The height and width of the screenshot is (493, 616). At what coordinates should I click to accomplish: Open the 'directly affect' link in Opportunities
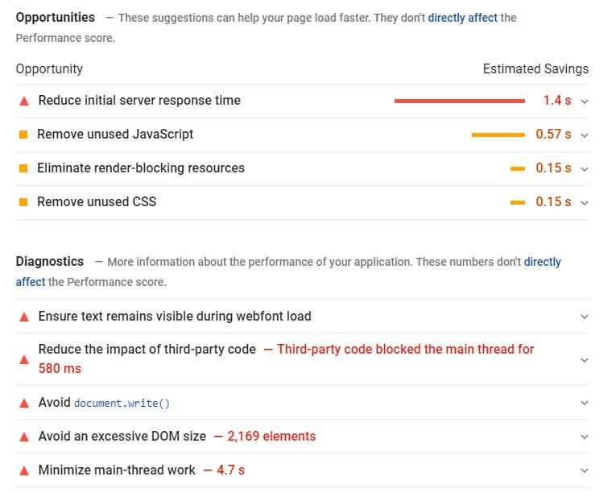(462, 17)
